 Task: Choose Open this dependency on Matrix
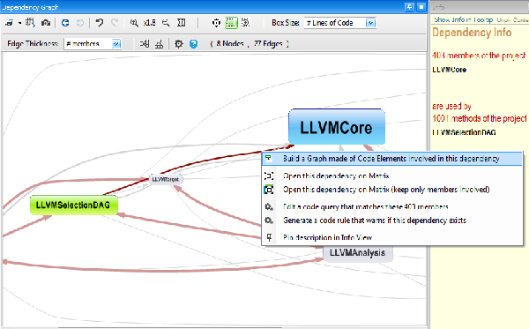(x=336, y=176)
